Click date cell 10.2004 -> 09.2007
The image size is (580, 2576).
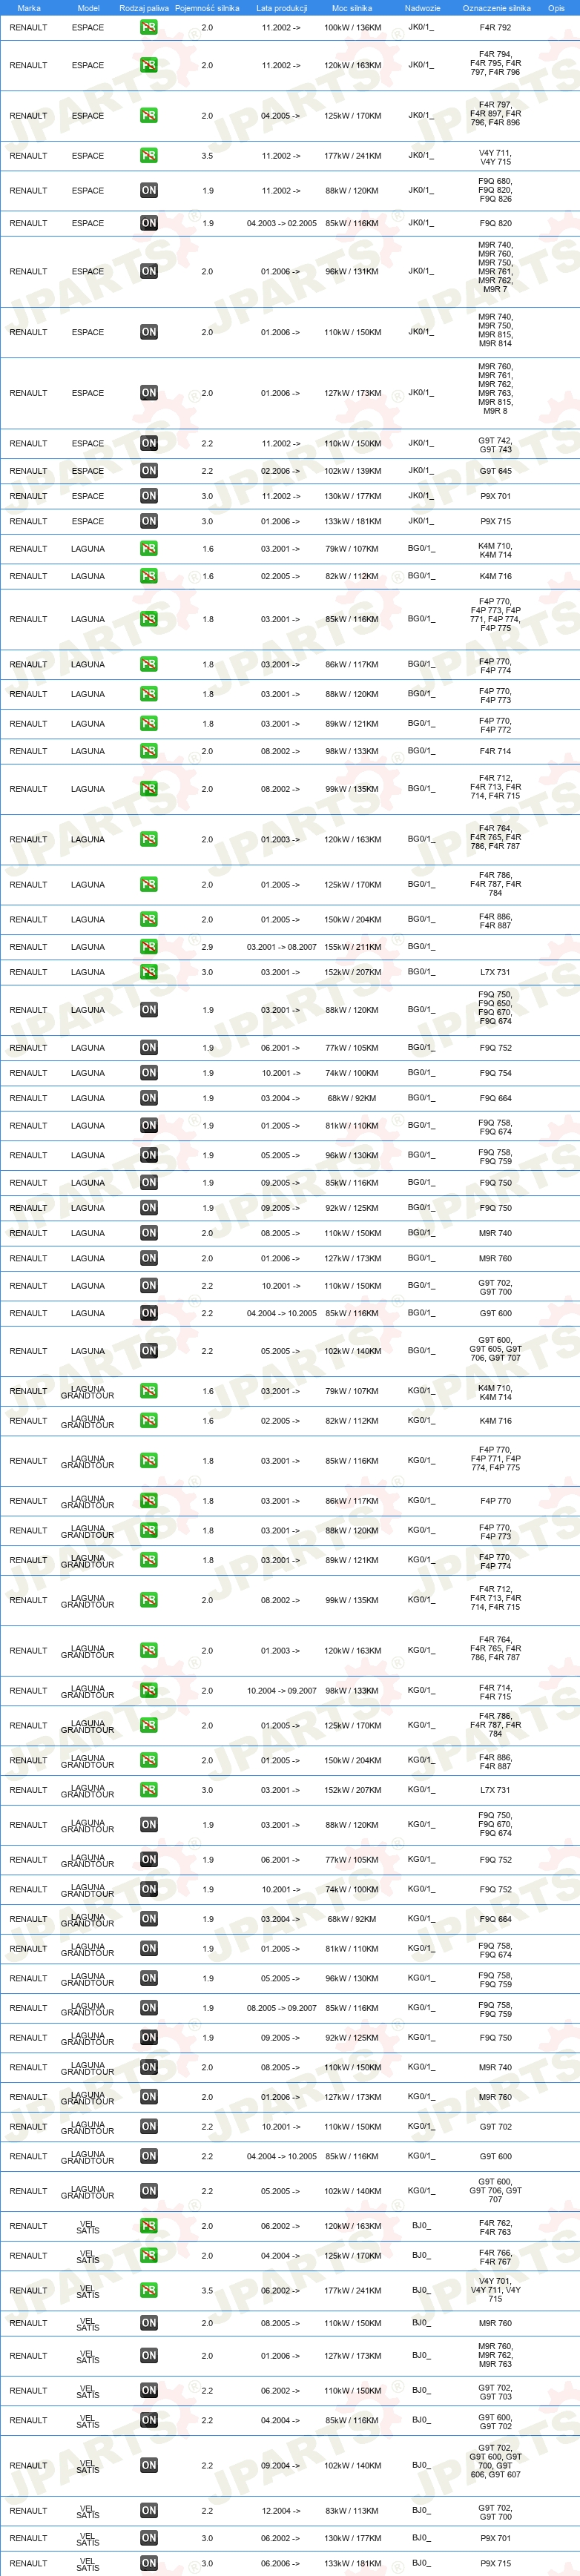click(282, 1691)
